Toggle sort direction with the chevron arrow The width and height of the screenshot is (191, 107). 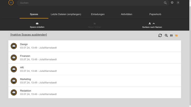154,24
